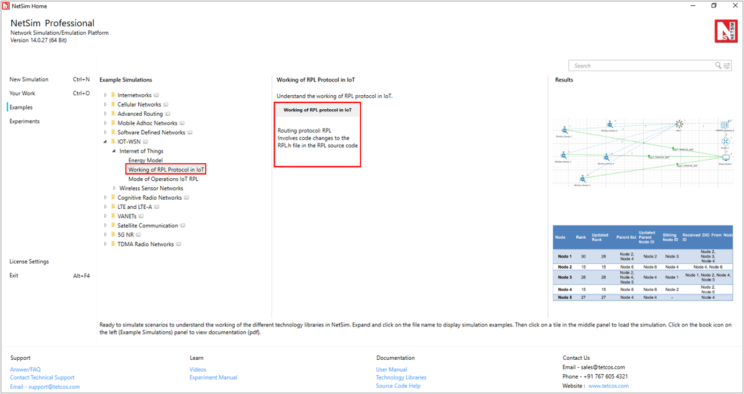Open the Internetworks documentation book icon
The width and height of the screenshot is (744, 394).
coord(157,95)
